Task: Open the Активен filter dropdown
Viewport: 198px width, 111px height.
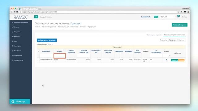Action: coord(166,56)
